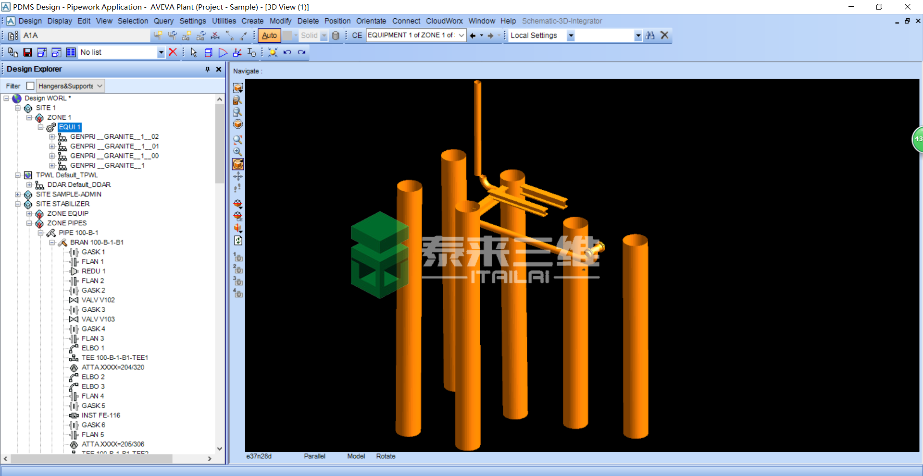Open the Utilities menu
The height and width of the screenshot is (476, 923).
coord(224,21)
